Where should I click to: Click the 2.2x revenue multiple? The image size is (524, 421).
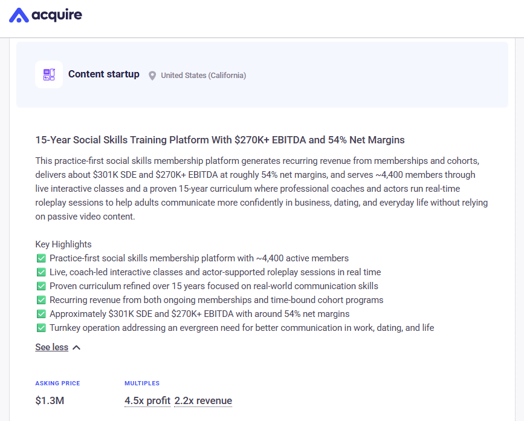pos(203,400)
